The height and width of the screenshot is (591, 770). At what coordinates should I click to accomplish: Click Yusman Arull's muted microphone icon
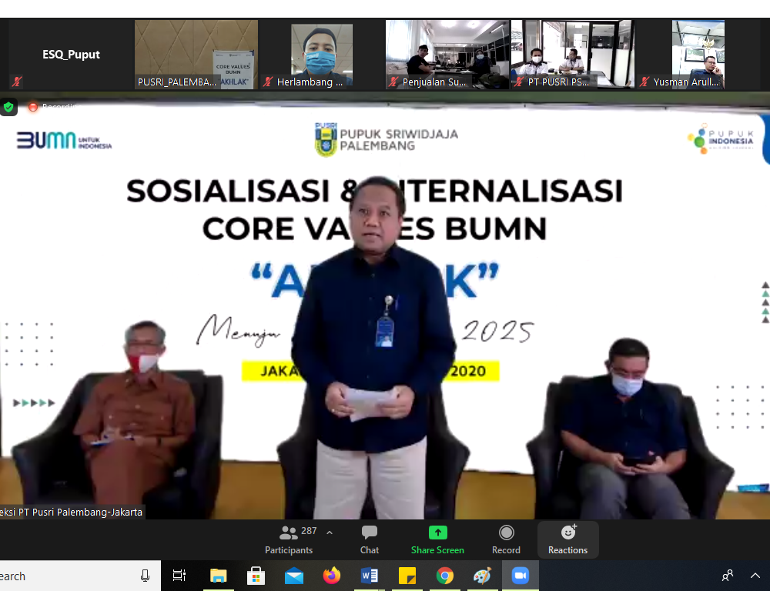(x=644, y=82)
